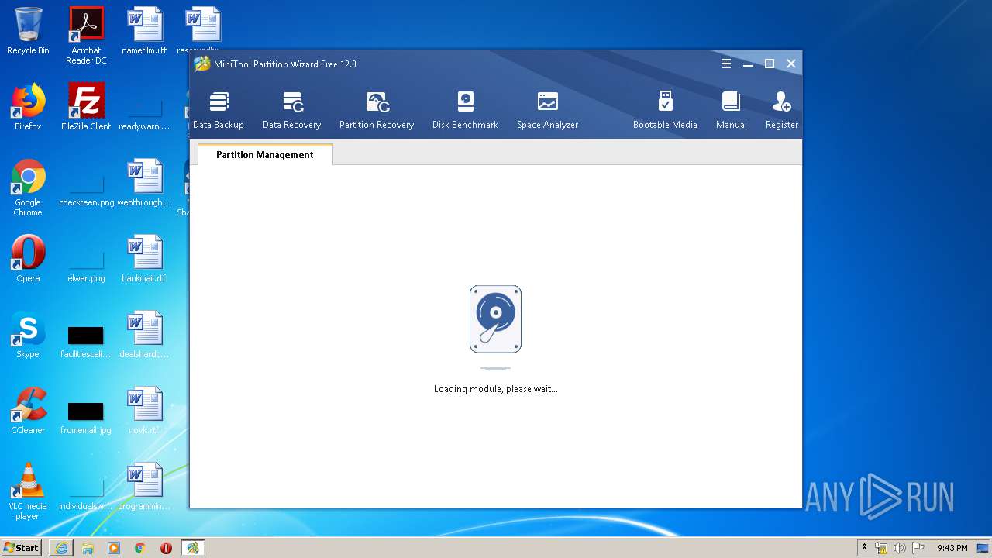
Task: Click the 9:43 PM clock
Action: coord(952,548)
